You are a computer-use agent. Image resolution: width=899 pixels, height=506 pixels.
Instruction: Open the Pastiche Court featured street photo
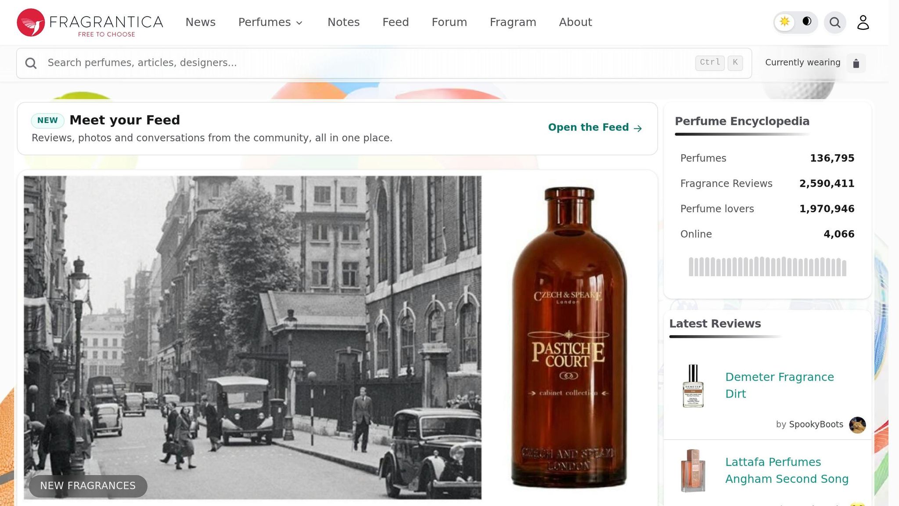click(252, 337)
